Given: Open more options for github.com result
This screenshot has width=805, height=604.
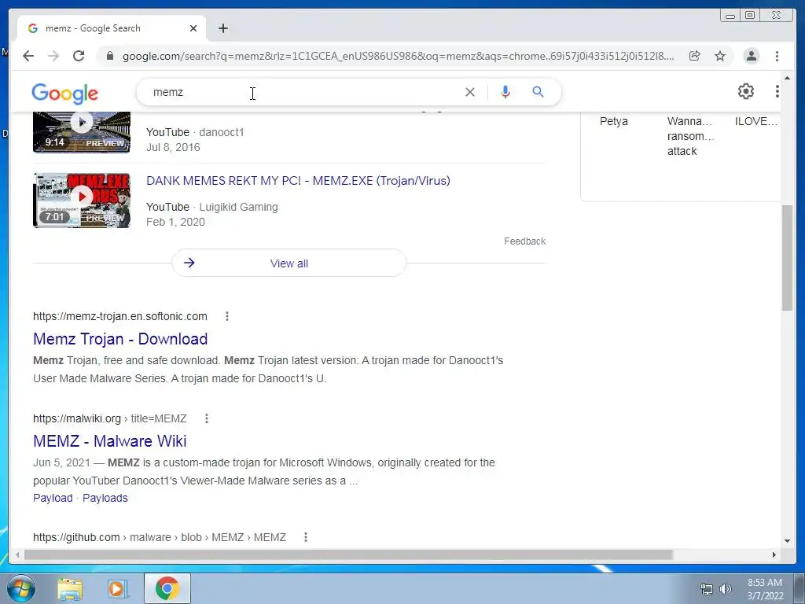Looking at the screenshot, I should click(306, 537).
